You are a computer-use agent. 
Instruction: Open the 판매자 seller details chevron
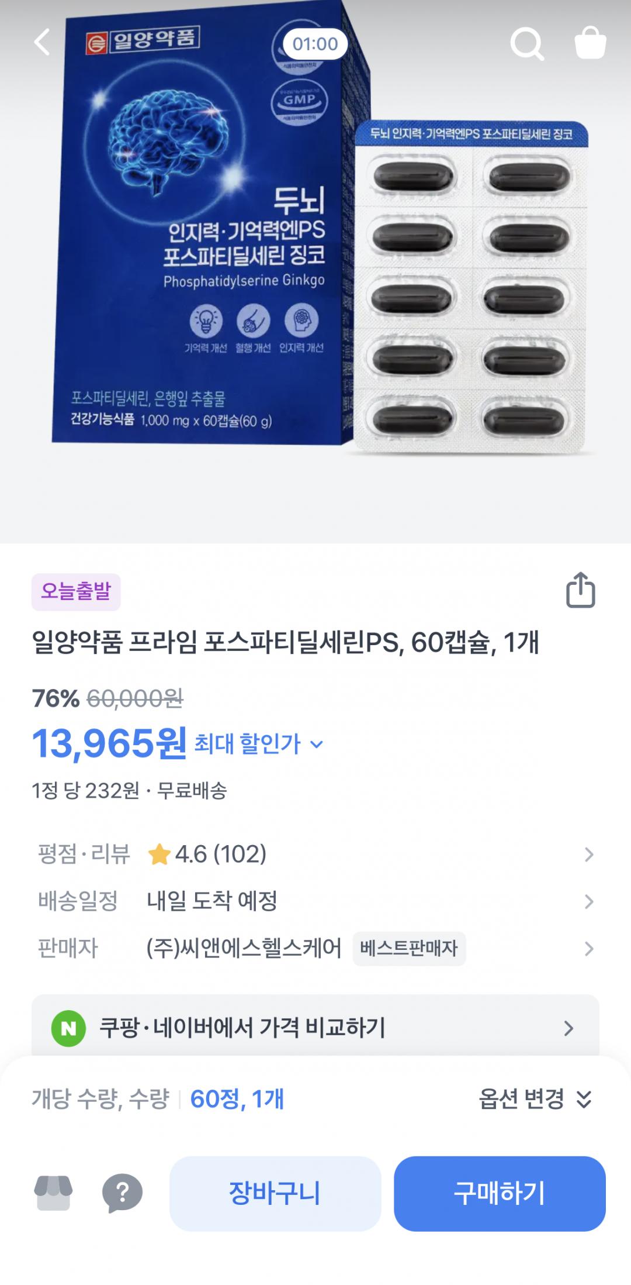588,948
